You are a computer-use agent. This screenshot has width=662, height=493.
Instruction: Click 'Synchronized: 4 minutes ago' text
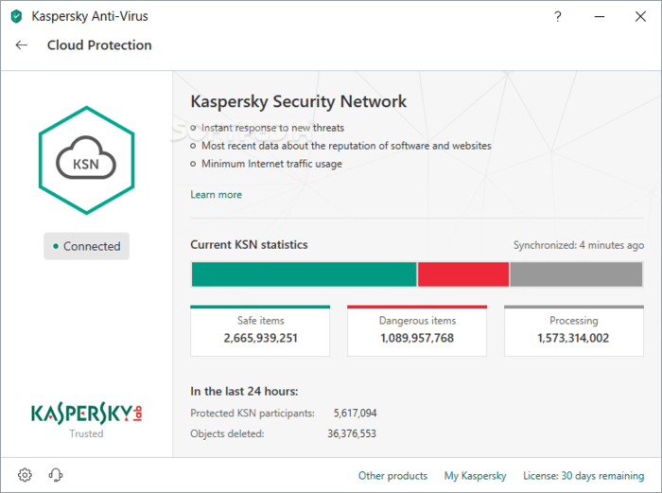(x=579, y=245)
